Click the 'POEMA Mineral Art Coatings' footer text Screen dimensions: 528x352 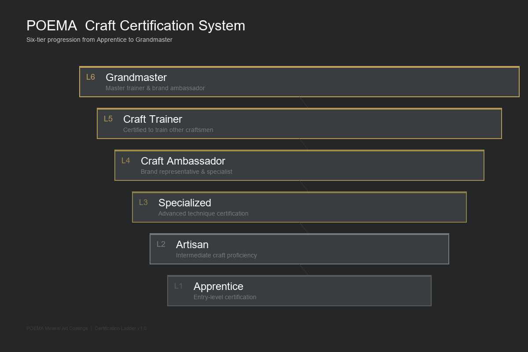click(x=57, y=328)
